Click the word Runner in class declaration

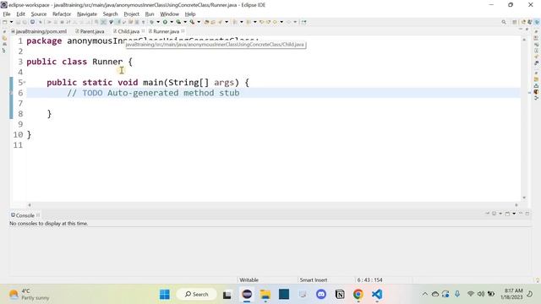tap(107, 62)
